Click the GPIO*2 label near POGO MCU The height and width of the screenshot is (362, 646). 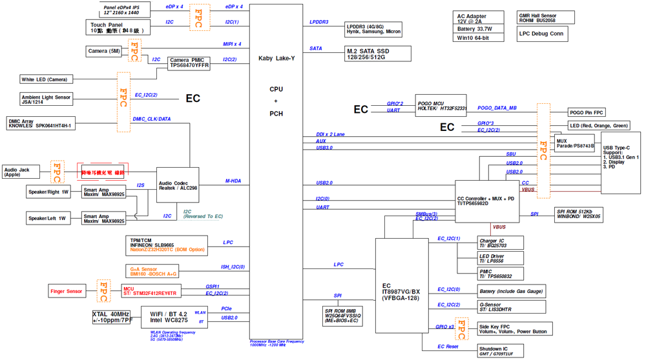click(395, 104)
